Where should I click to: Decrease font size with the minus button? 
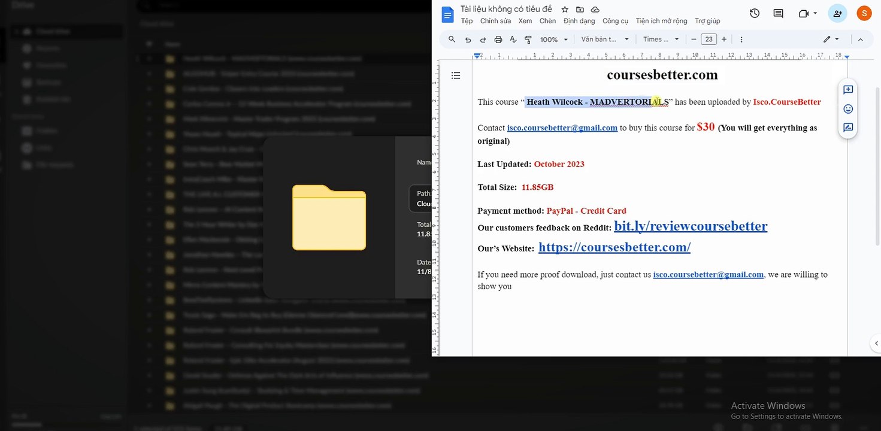[694, 40]
